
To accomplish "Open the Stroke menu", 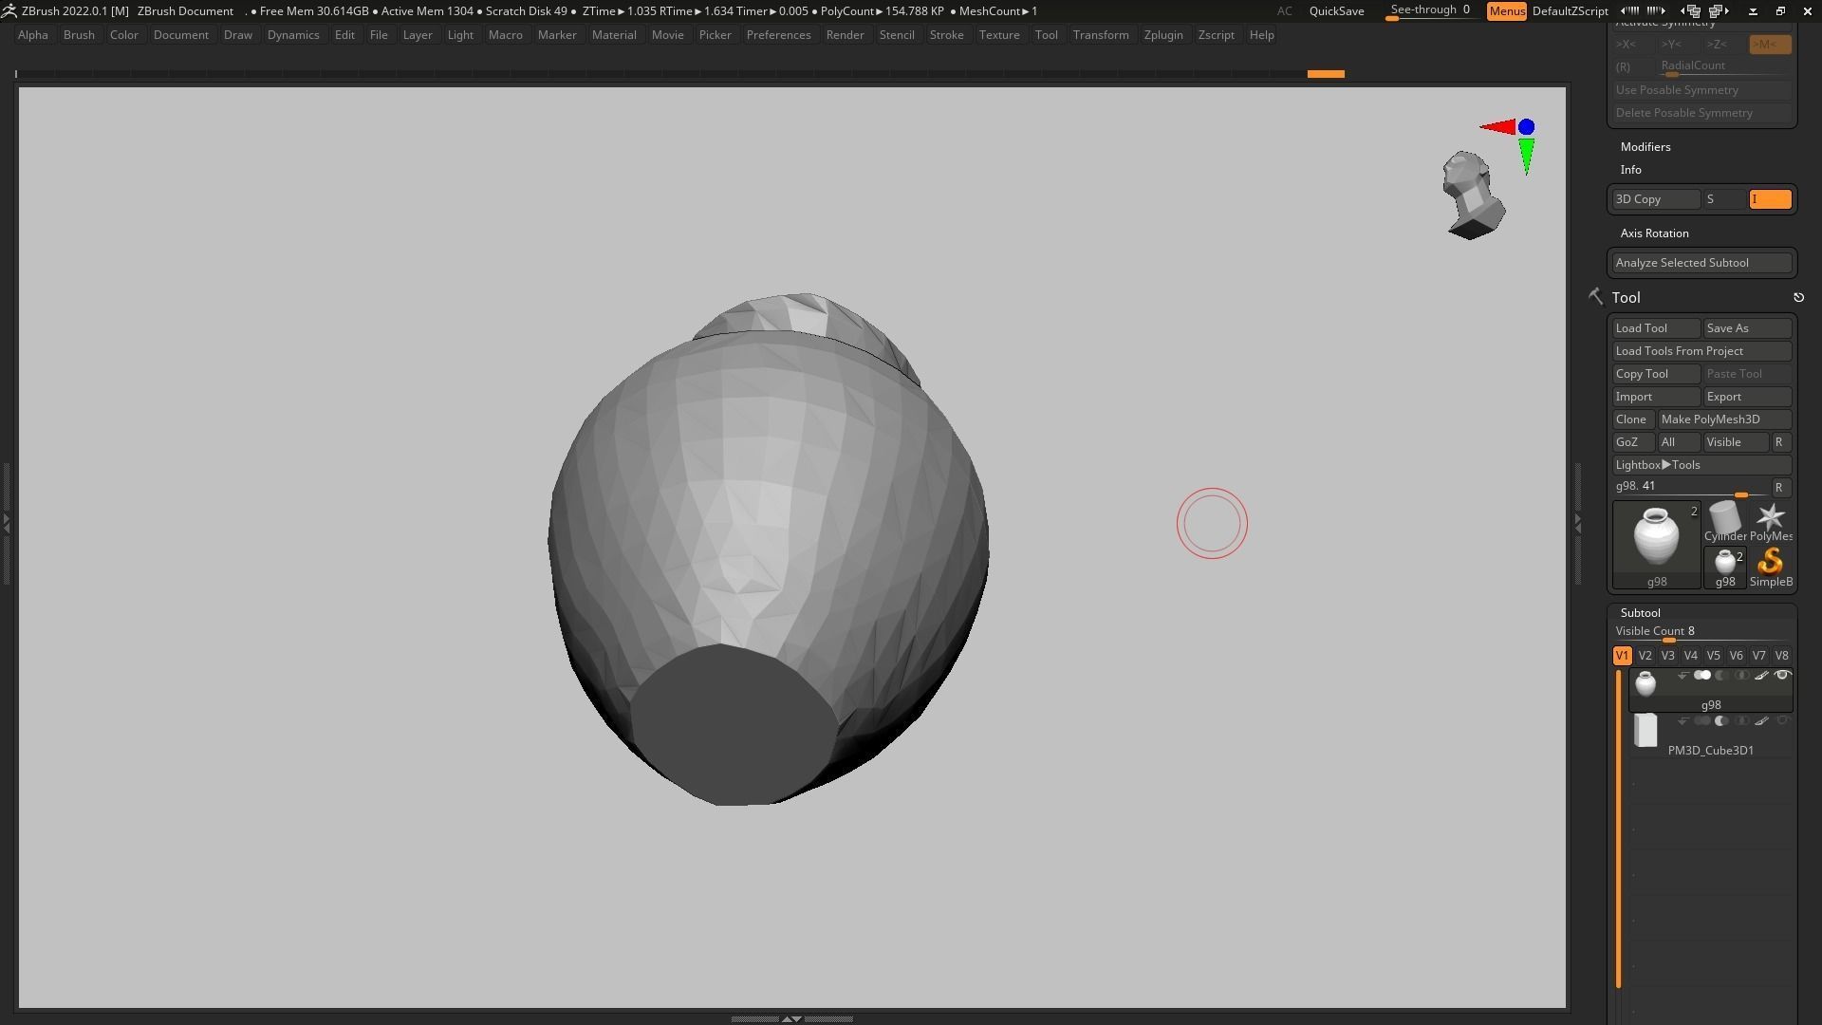I will 945,35.
